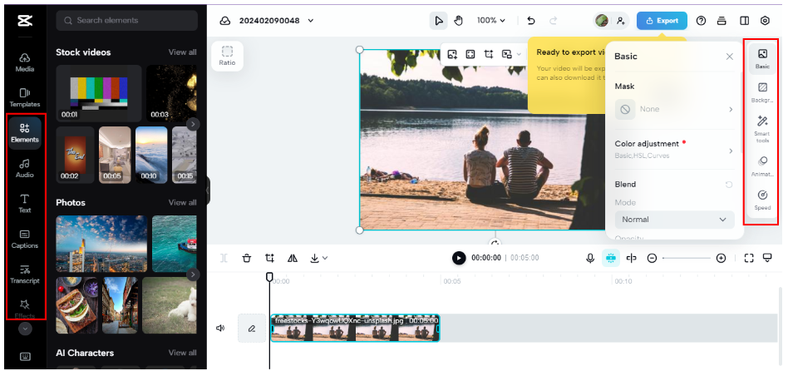
Task: Close the Basic panel
Action: click(730, 57)
